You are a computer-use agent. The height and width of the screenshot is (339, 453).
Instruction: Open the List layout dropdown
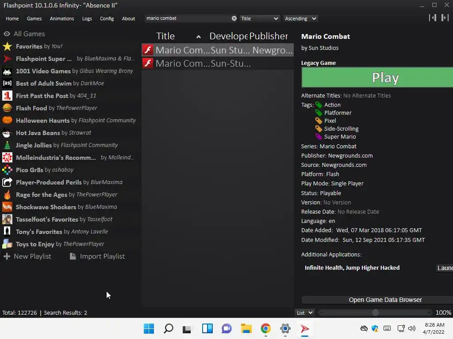[304, 313]
